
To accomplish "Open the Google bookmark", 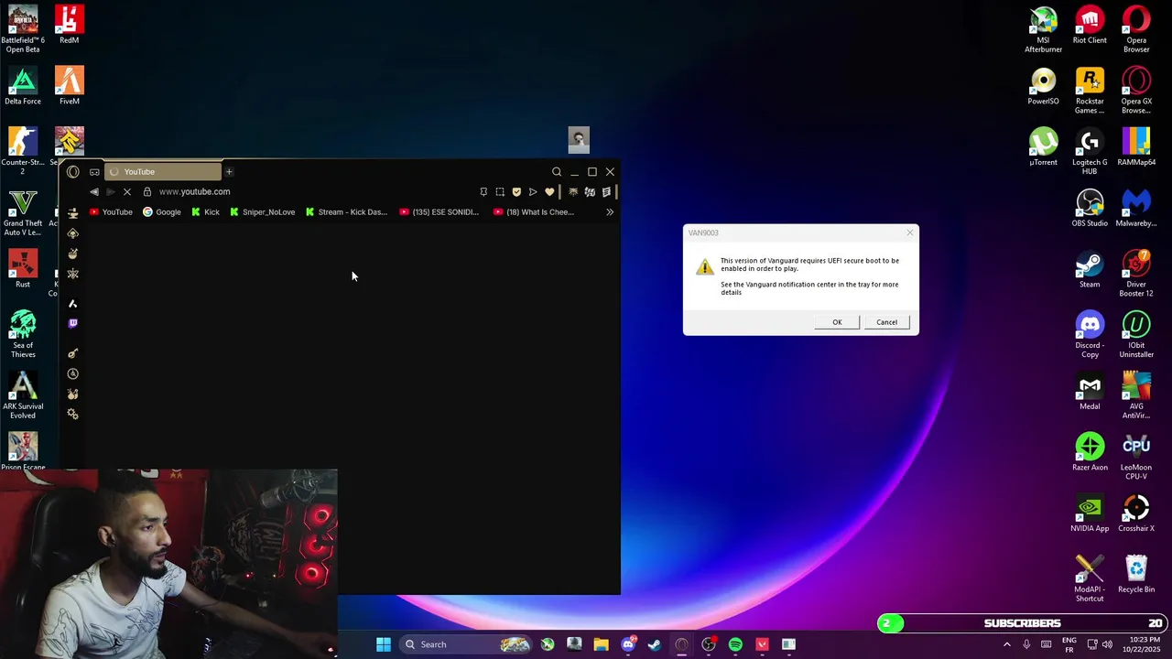I will point(162,211).
